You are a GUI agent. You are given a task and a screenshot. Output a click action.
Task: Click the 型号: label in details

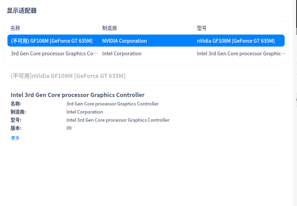[x=16, y=120]
